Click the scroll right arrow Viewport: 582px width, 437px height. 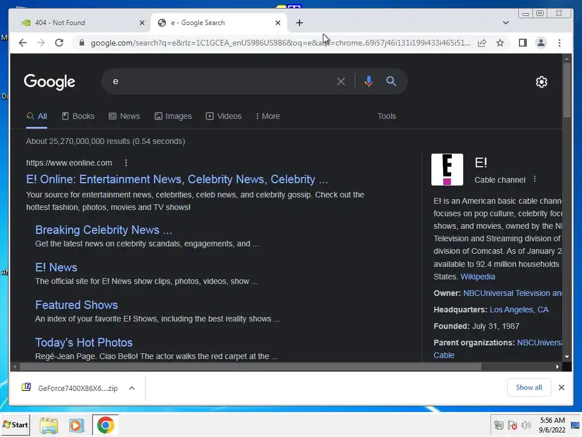point(557,367)
